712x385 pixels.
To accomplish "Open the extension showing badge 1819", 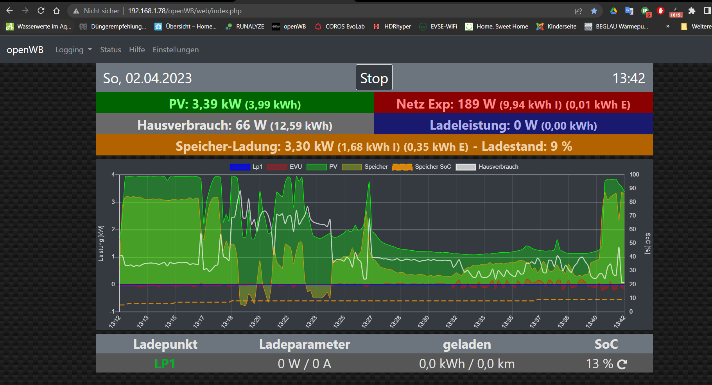I will pyautogui.click(x=676, y=12).
